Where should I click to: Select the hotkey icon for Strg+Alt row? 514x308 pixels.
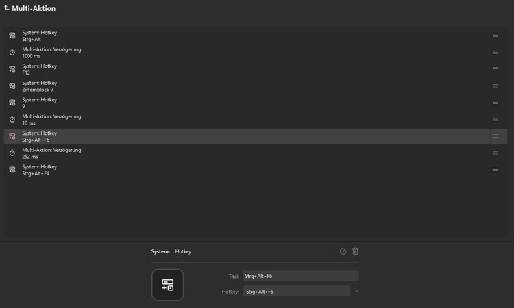point(12,36)
